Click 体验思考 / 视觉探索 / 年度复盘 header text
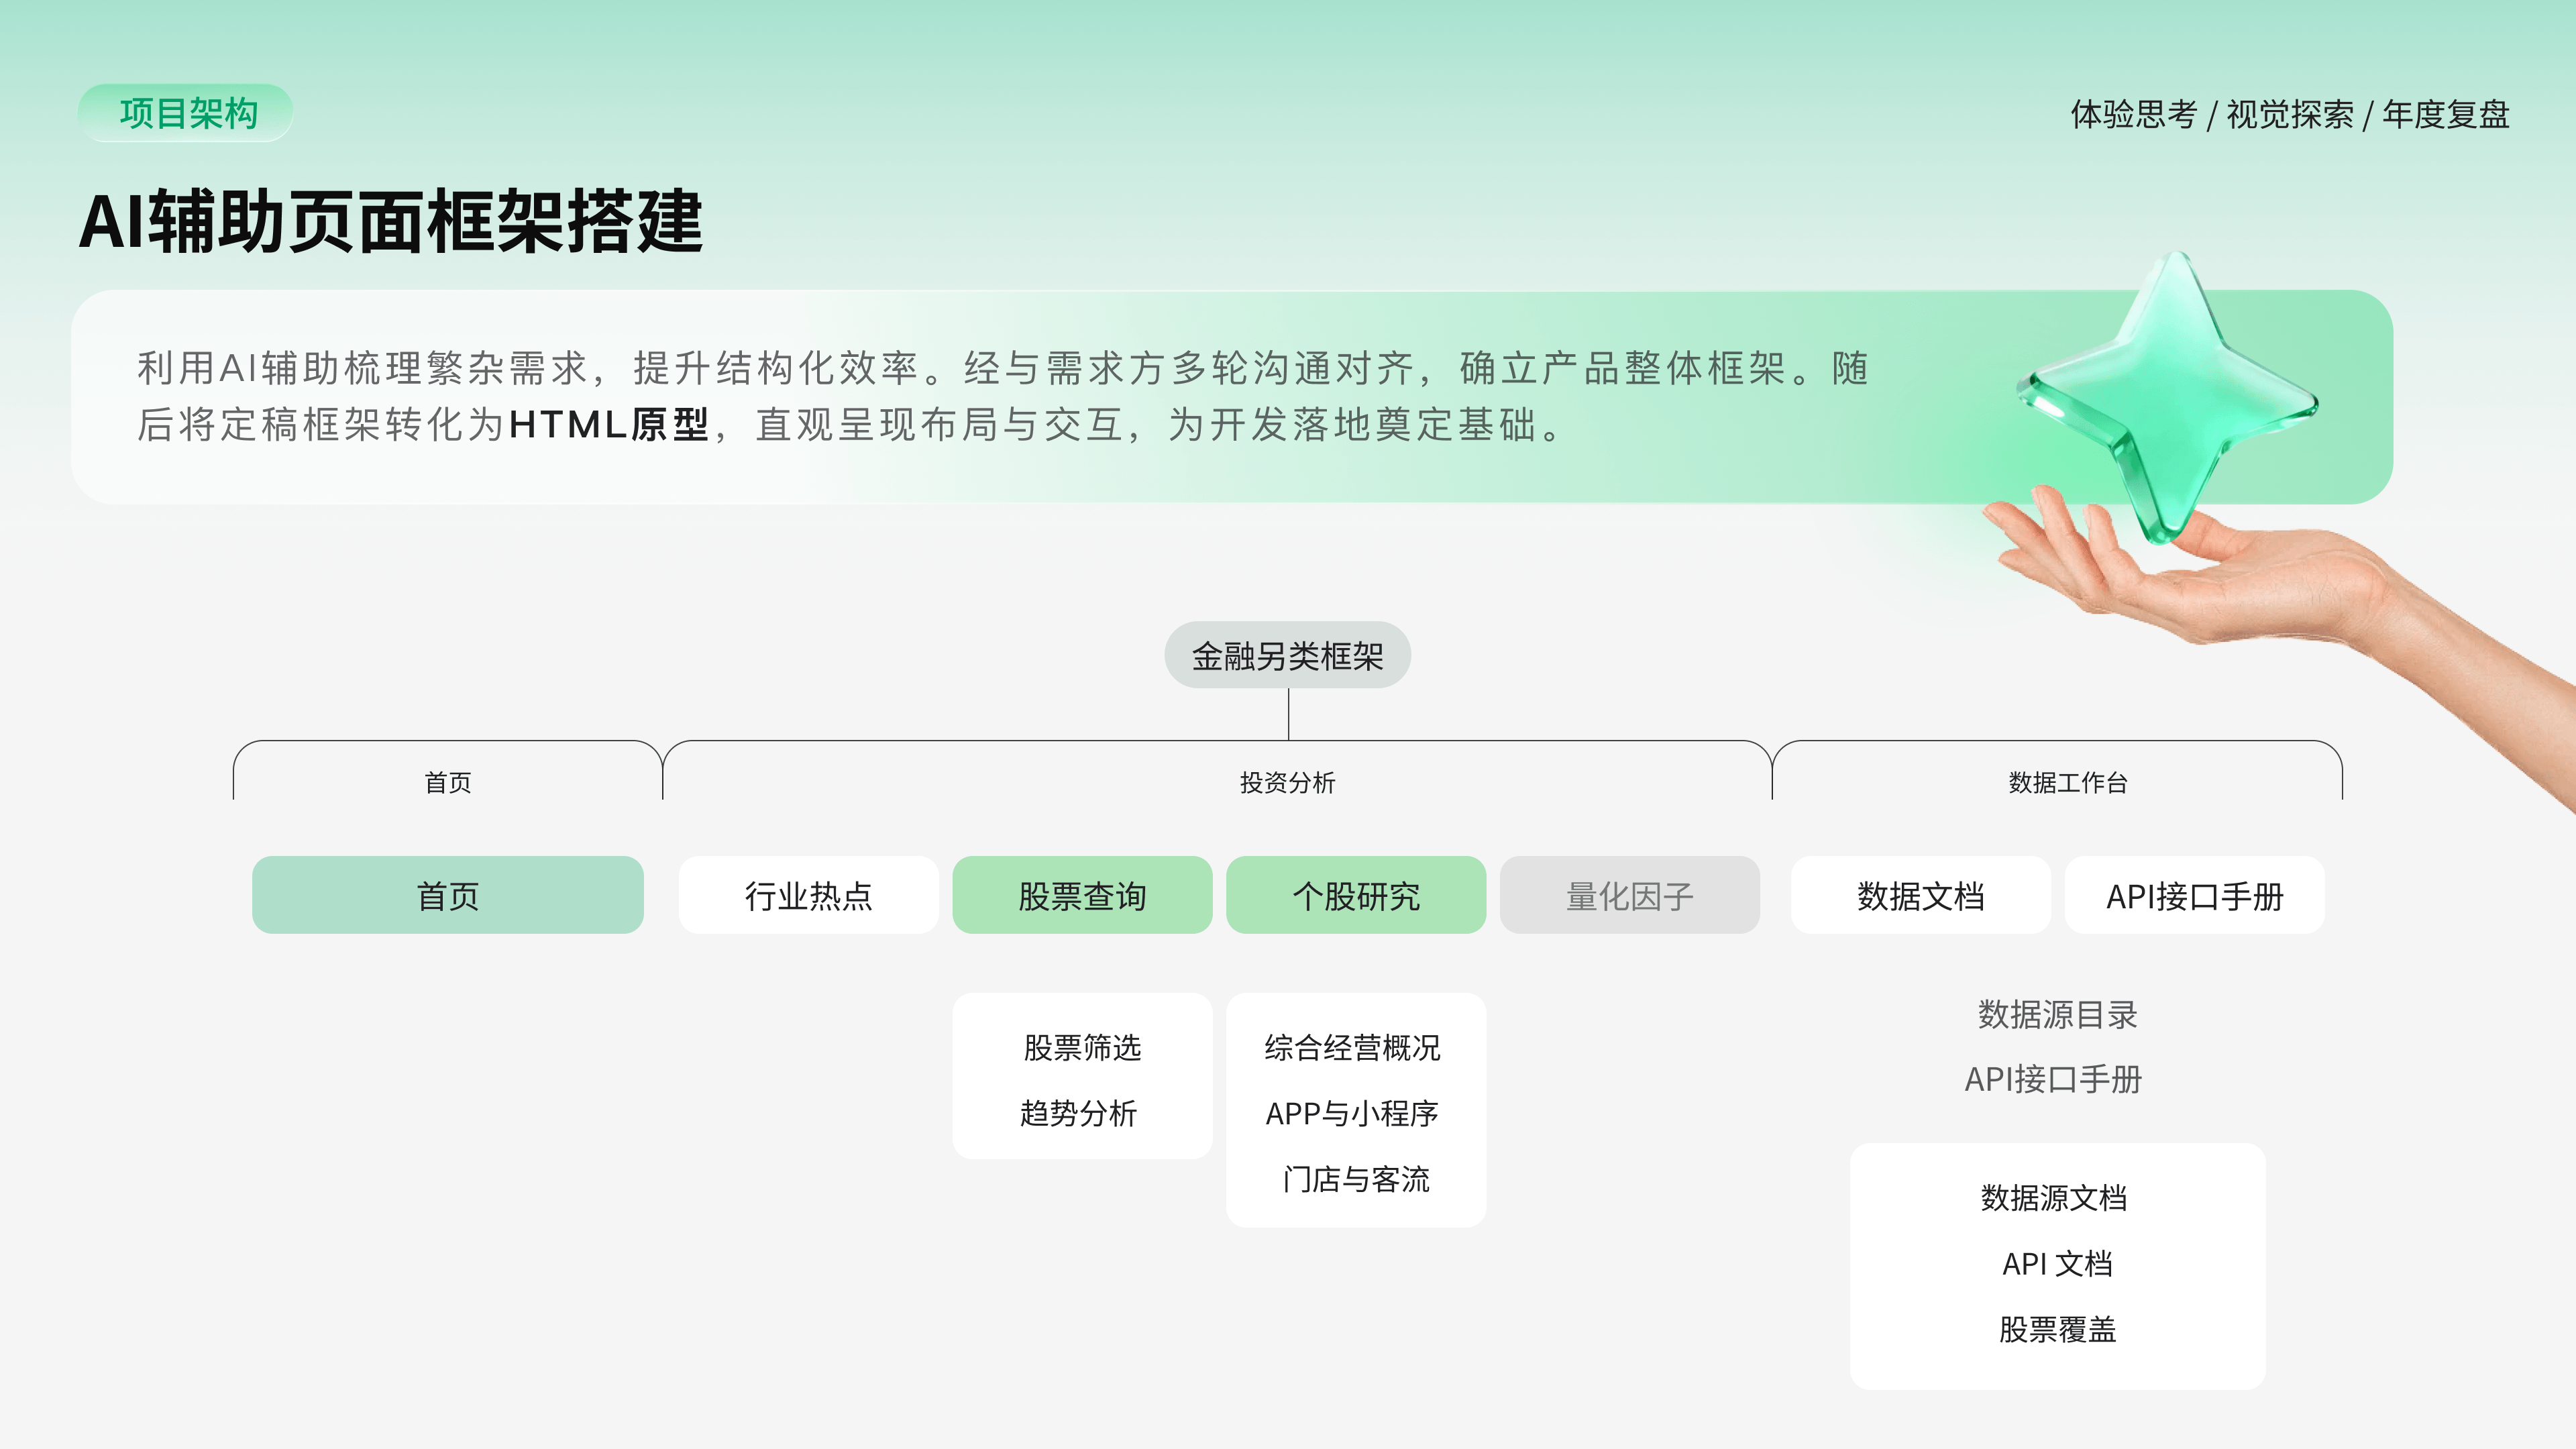This screenshot has width=2576, height=1449. [x=2289, y=114]
